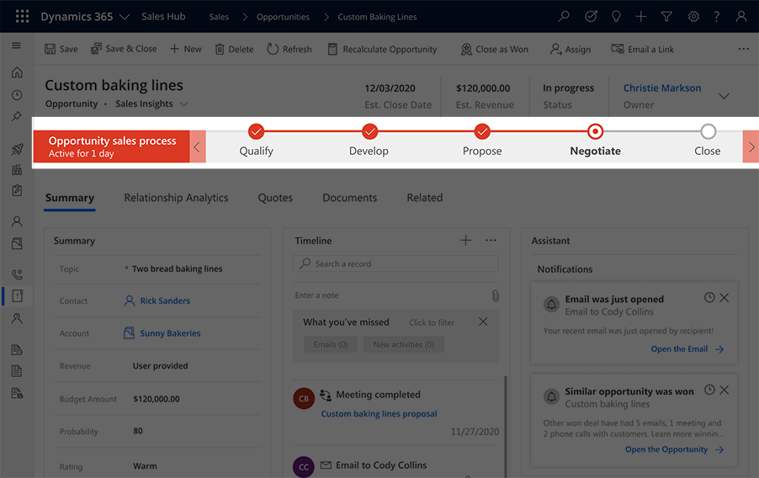759x478 pixels.
Task: Open the user profile icon
Action: click(x=740, y=17)
